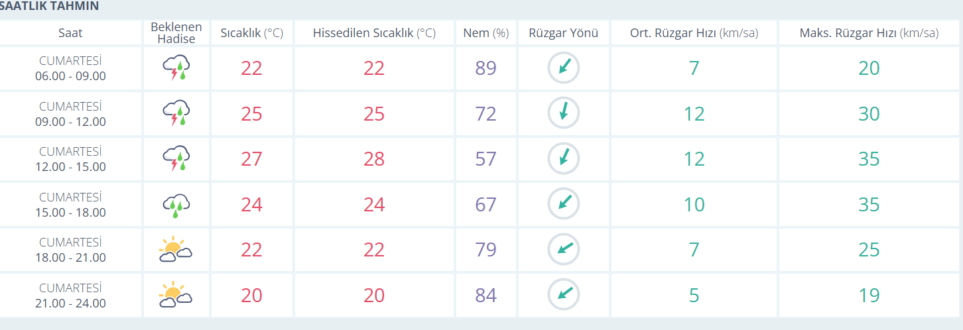Viewport: 963px width, 330px height.
Task: Click rain cloud icon for 15.00 - 18.00
Action: 176,204
